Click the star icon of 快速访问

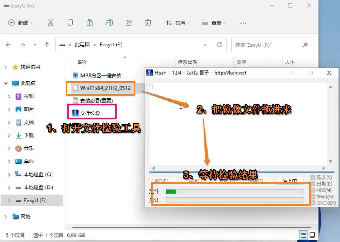tap(15, 67)
